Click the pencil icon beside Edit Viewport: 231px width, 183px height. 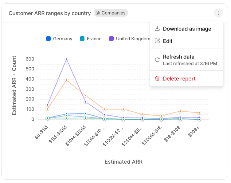coord(157,41)
